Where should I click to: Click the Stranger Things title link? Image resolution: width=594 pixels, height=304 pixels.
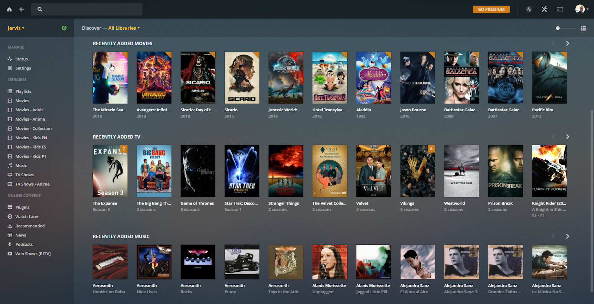pyautogui.click(x=284, y=203)
